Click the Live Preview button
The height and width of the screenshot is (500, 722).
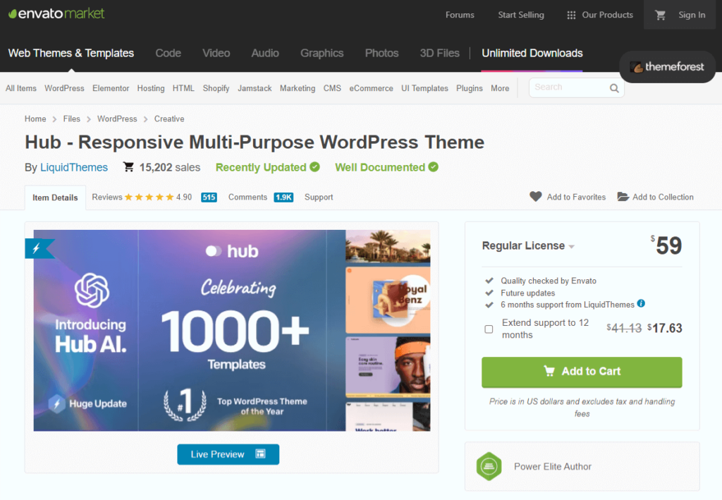click(228, 454)
